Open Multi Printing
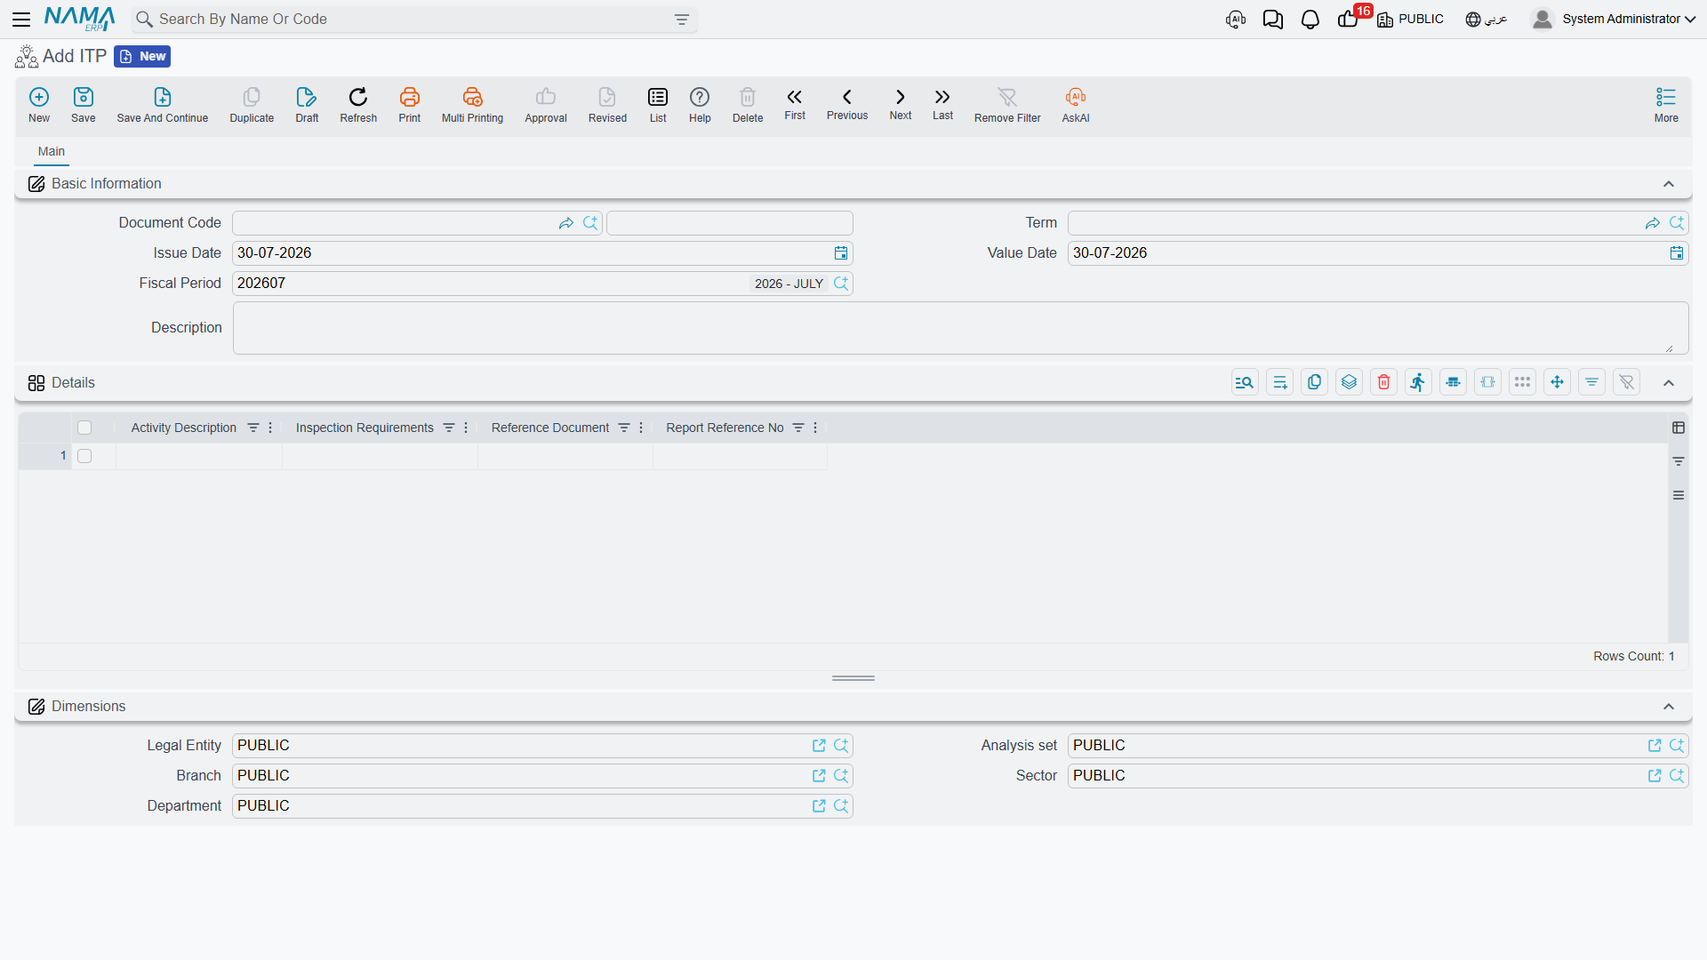This screenshot has height=960, width=1707. pos(472,105)
